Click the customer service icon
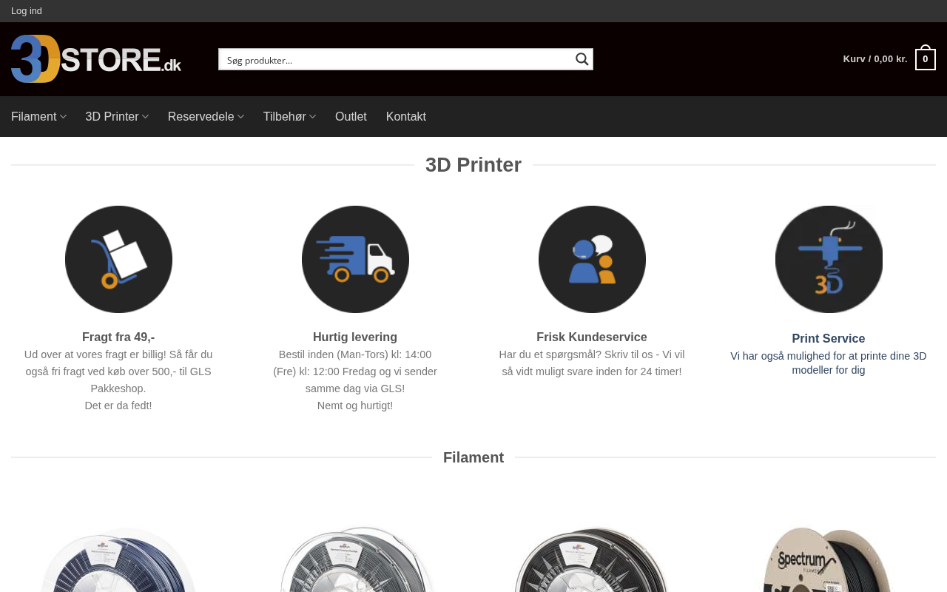 (592, 259)
